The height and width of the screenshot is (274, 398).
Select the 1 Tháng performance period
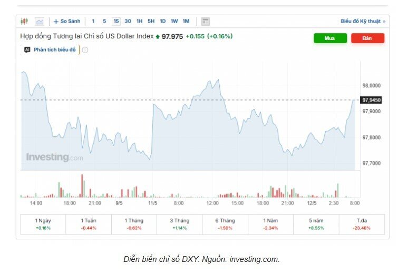pos(134,224)
